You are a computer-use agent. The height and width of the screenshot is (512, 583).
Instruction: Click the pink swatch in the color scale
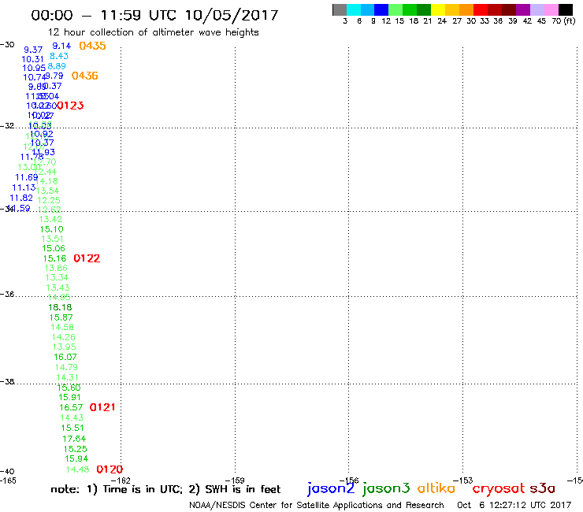pos(551,9)
